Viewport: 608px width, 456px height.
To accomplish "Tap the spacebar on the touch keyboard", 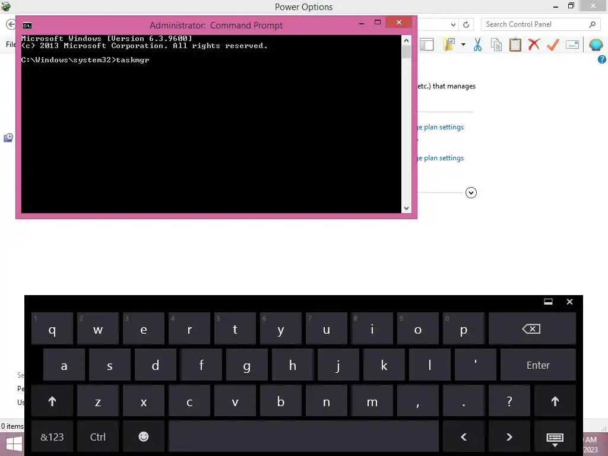I will coord(303,437).
